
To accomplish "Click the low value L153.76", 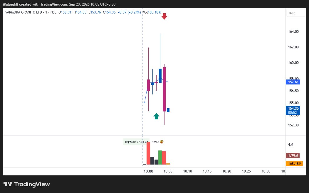I will click(x=95, y=12).
